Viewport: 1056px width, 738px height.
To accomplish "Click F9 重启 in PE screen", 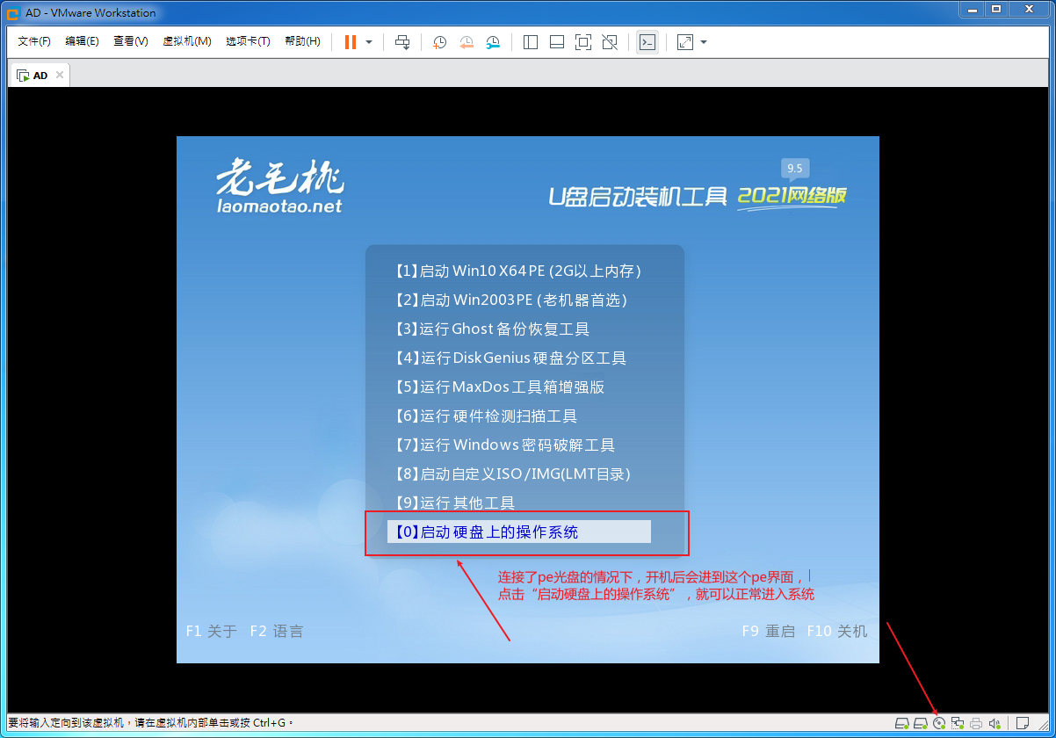I will (768, 631).
